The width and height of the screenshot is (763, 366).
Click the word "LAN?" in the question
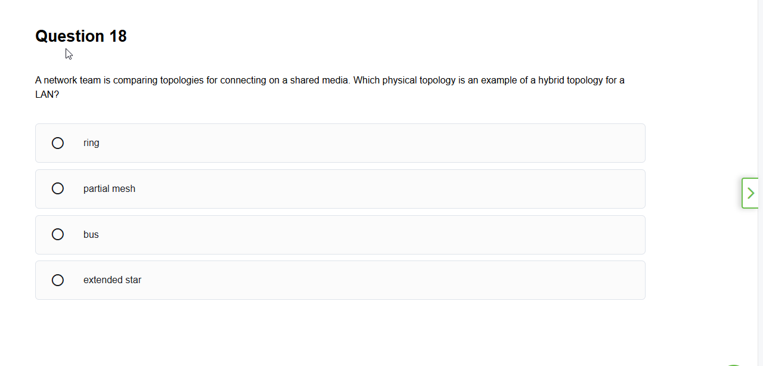47,95
